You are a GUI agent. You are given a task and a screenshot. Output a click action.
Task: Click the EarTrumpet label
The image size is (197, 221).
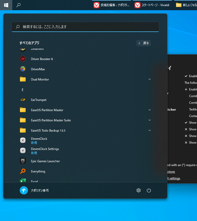tap(39, 100)
